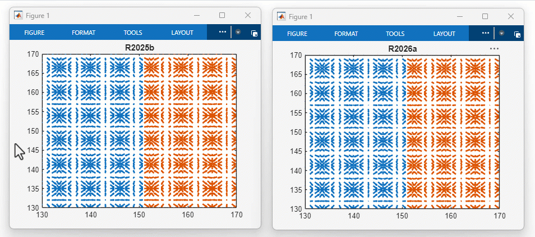535x237 pixels.
Task: Open axes toolbar ellipsis beside R2026a title
Action: 494,49
